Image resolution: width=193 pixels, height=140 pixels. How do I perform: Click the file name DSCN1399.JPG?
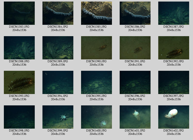58,130
